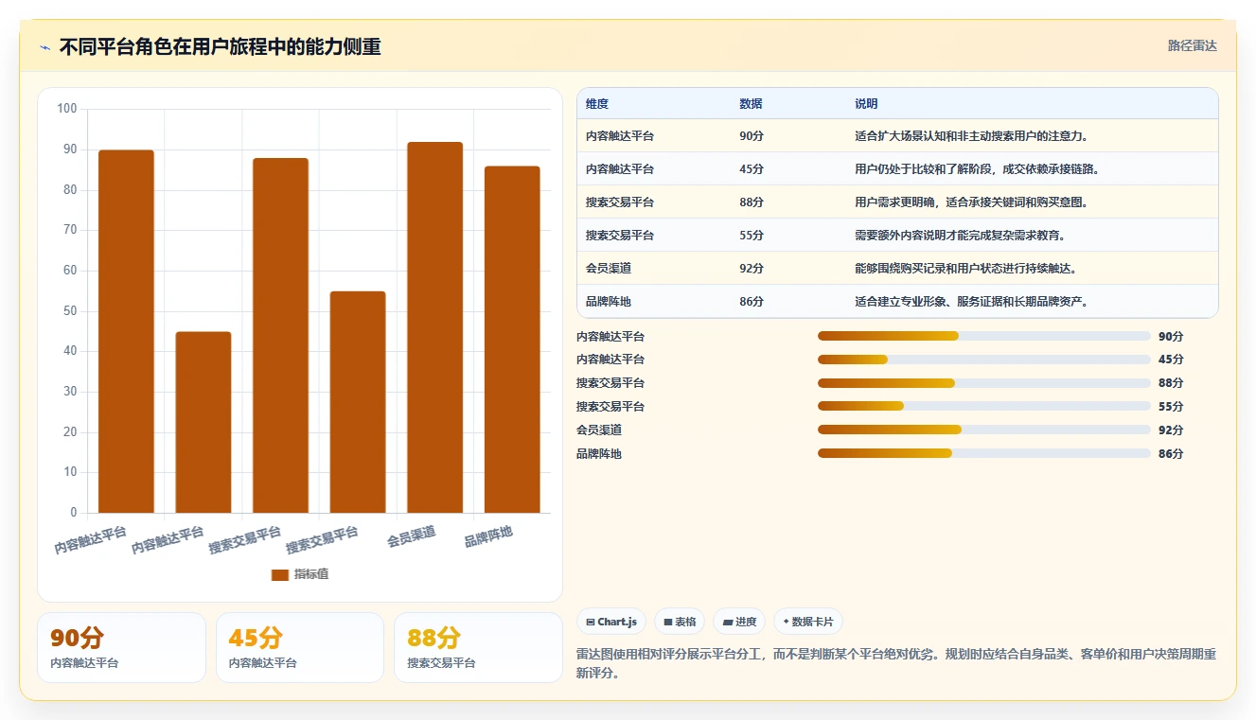Click the 品牌阵地 label in the progress list

coord(599,453)
